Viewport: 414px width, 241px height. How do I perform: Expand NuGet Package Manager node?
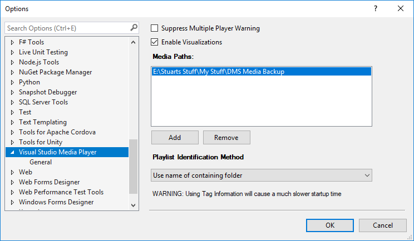click(12, 72)
